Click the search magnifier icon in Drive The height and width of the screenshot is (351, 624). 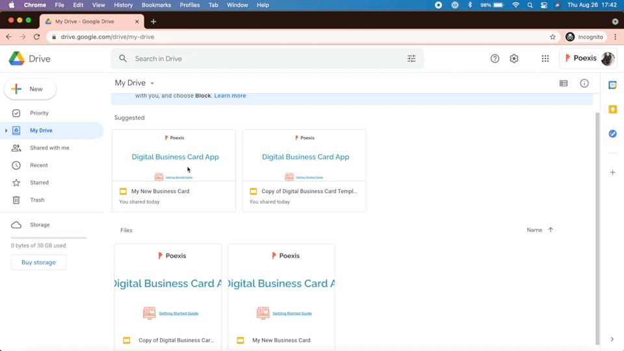(x=123, y=58)
